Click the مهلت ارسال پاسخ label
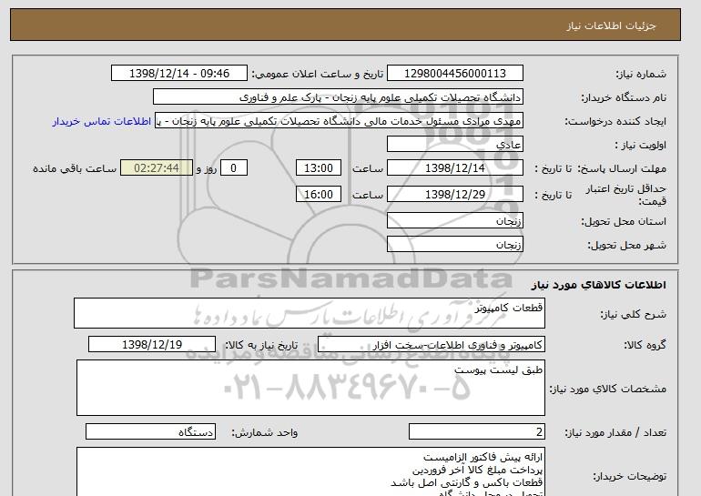Image resolution: width=701 pixels, height=496 pixels. click(621, 168)
